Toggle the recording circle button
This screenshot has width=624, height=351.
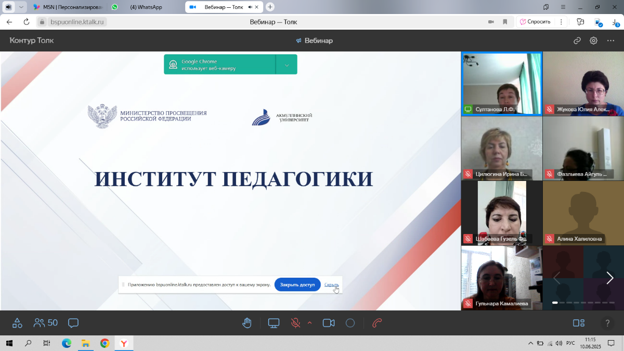tap(350, 323)
